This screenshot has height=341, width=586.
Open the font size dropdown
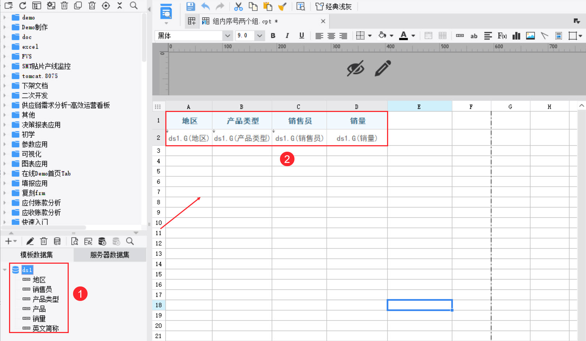coord(259,36)
